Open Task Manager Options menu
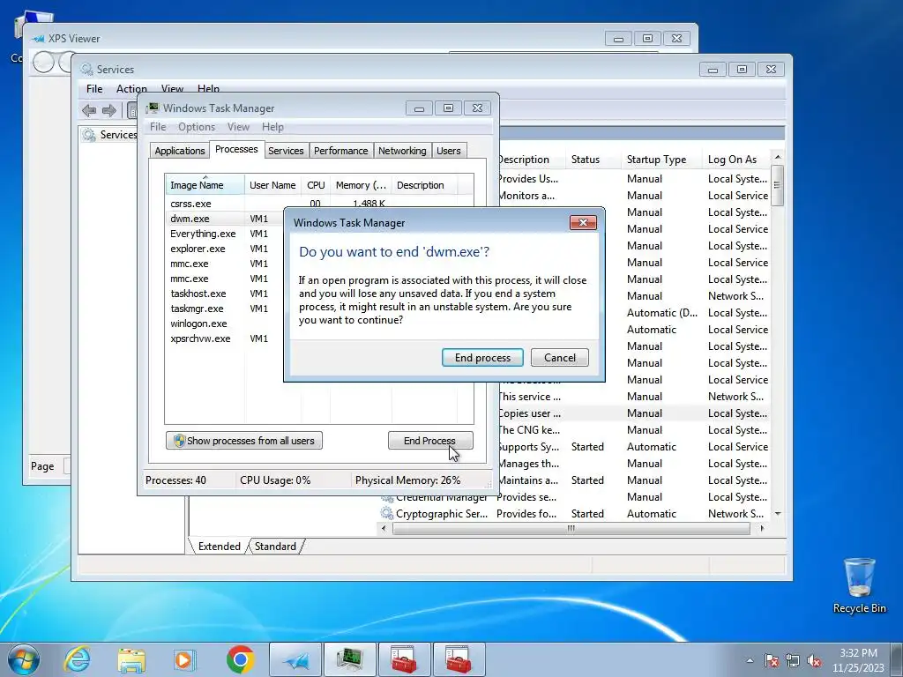This screenshot has height=677, width=903. [x=197, y=127]
